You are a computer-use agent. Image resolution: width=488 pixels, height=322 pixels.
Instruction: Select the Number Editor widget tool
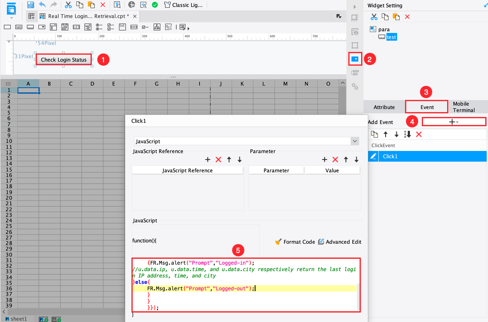pos(76,27)
